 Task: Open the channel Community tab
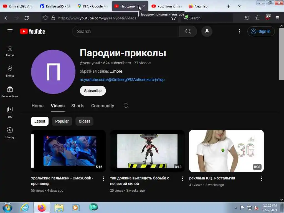103,106
